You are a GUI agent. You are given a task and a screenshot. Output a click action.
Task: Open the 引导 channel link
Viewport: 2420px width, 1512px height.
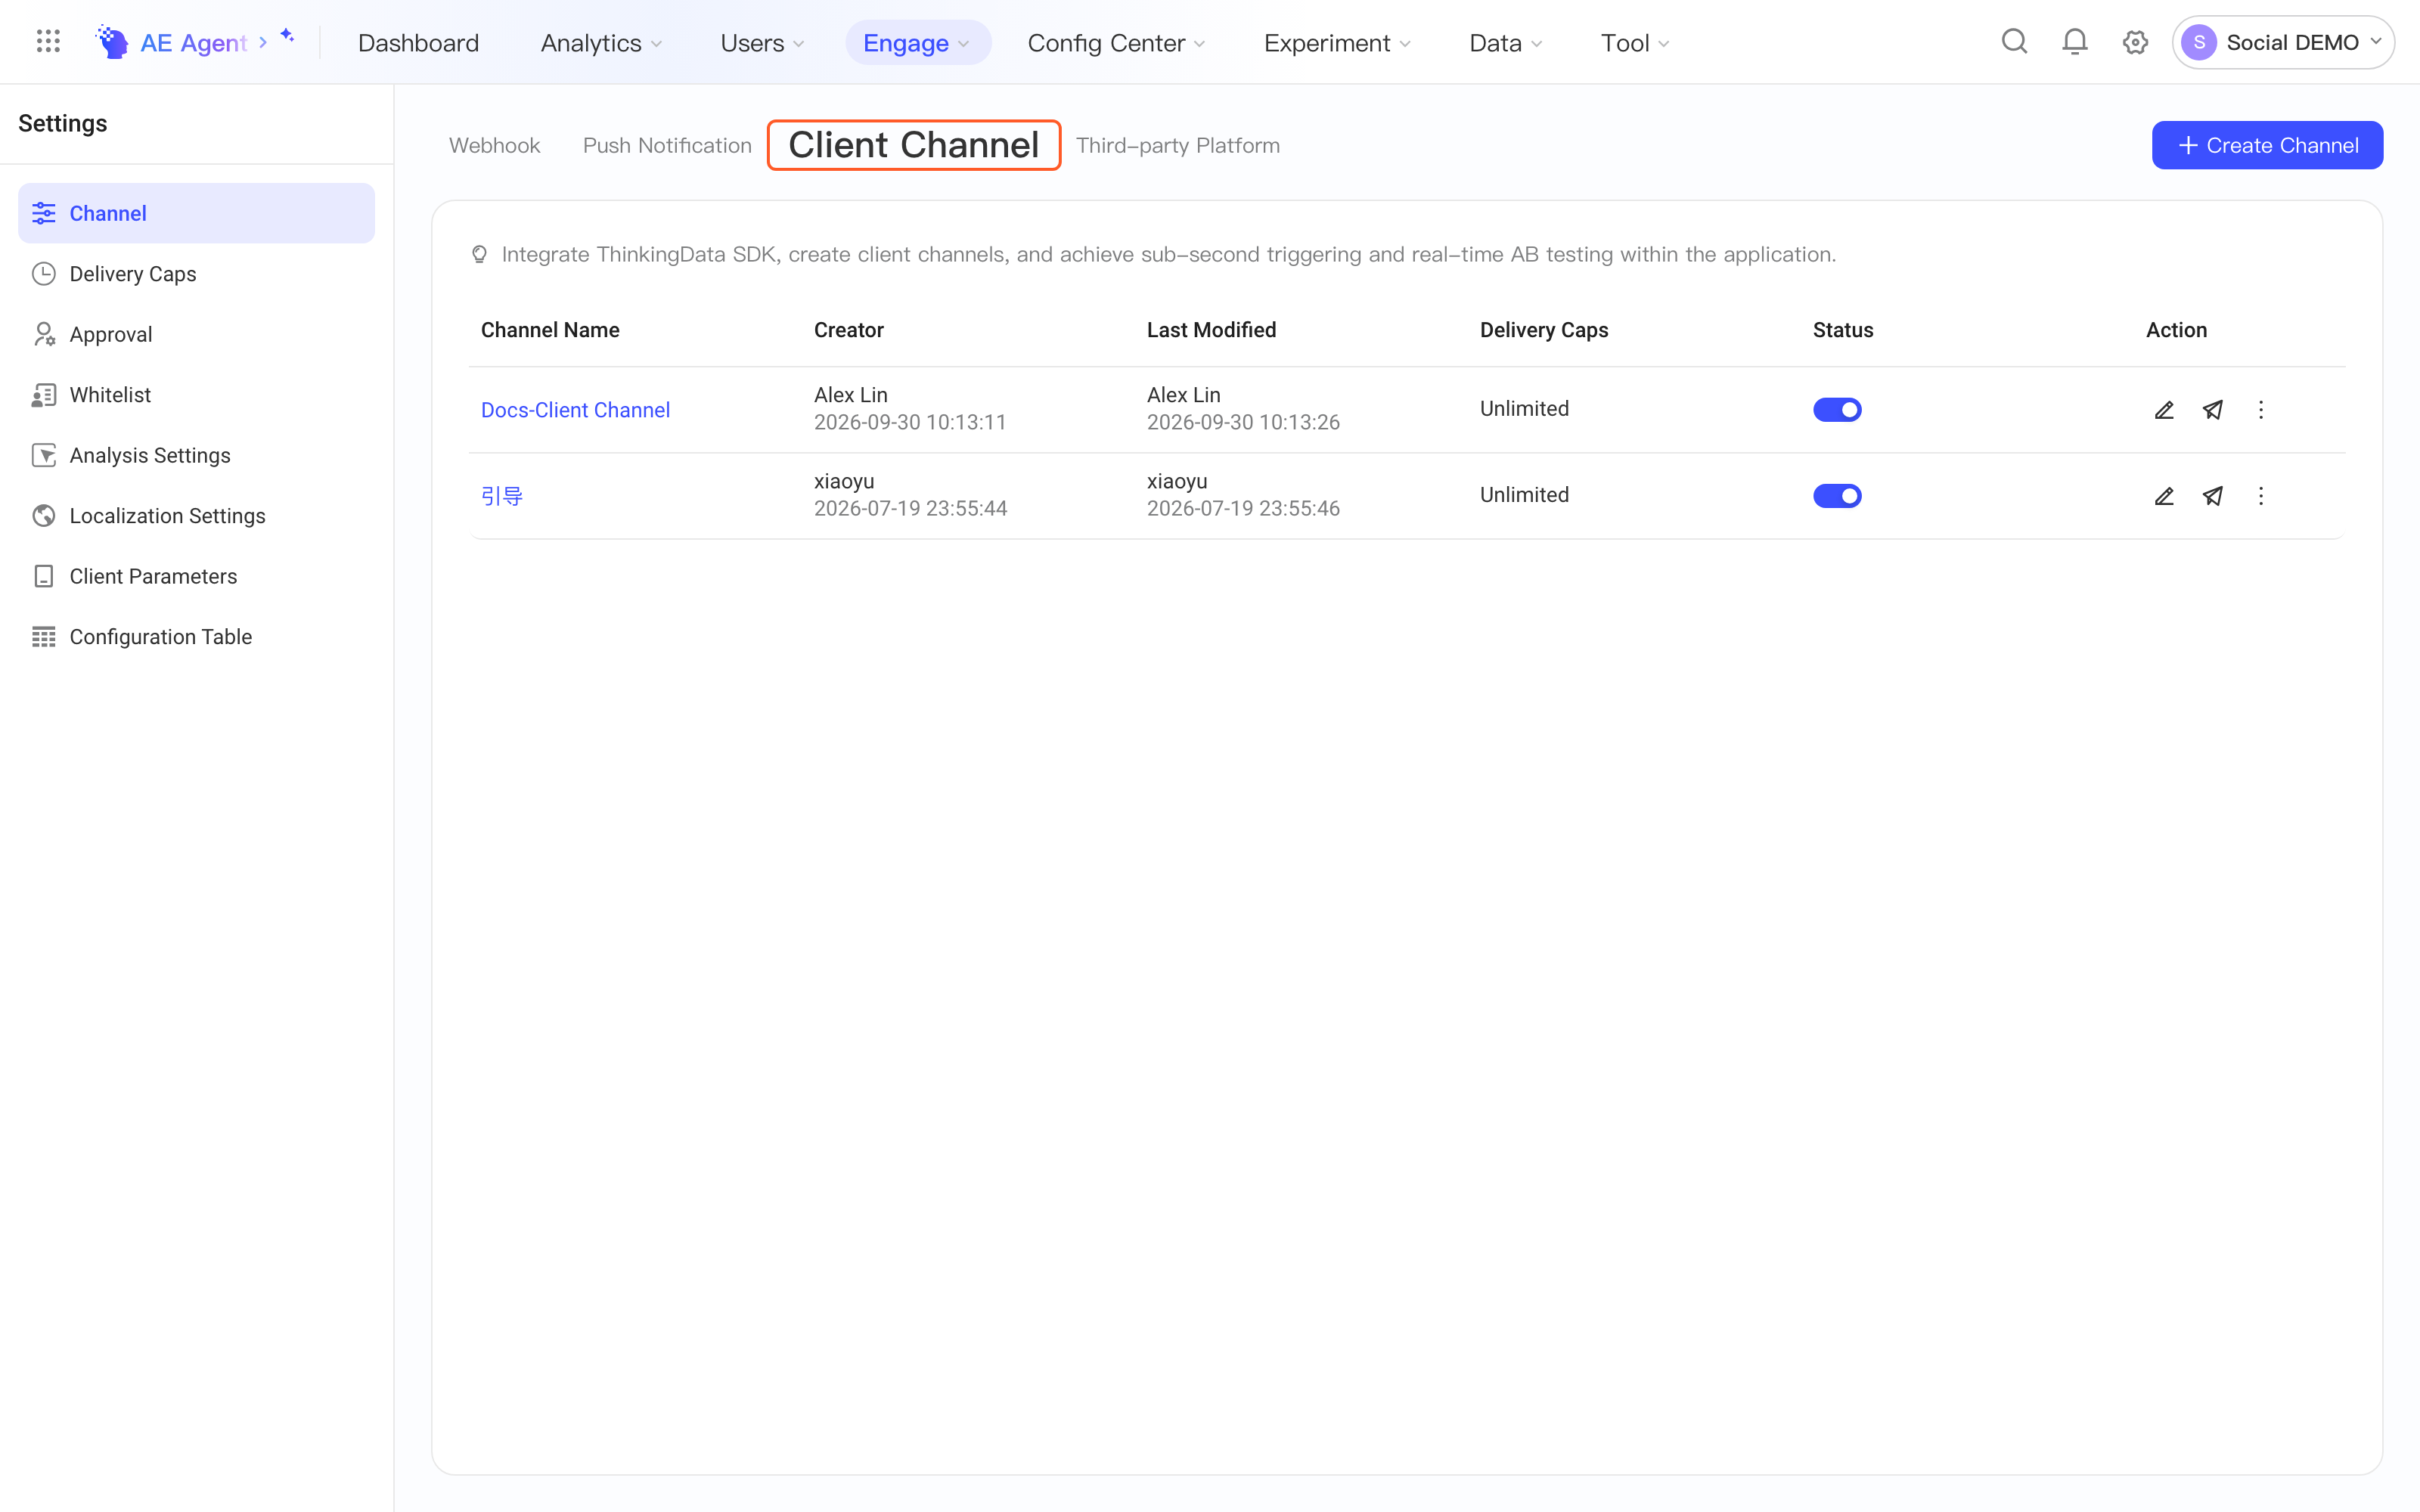[x=501, y=496]
